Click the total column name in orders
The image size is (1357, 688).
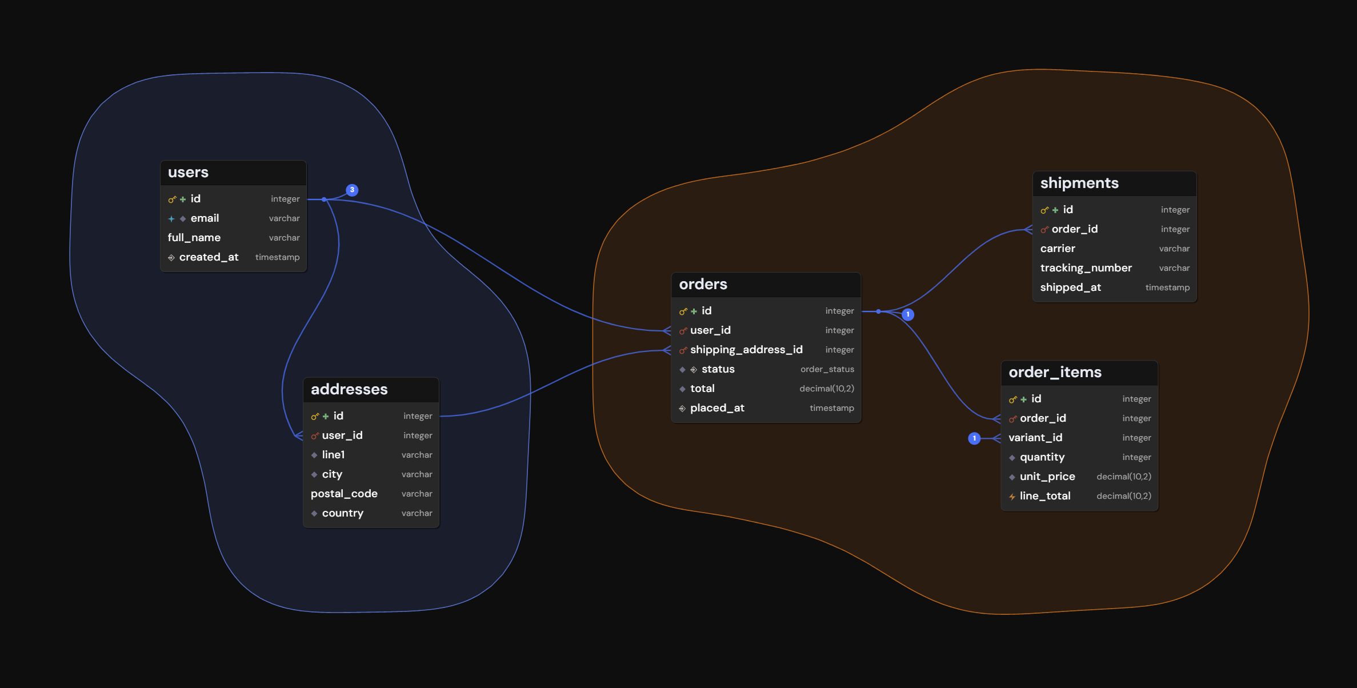tap(702, 389)
